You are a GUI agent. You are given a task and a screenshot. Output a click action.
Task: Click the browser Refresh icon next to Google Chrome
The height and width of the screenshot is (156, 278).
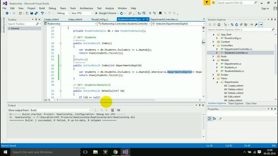tap(122, 13)
